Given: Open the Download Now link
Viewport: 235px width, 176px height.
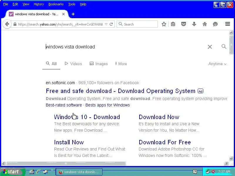Looking at the screenshot, I should coord(159,117).
